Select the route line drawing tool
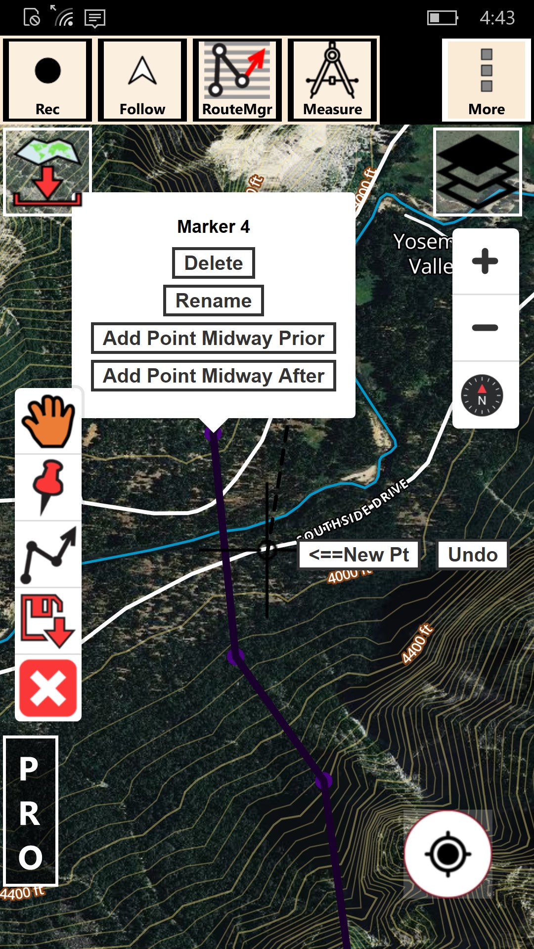The height and width of the screenshot is (949, 534). pyautogui.click(x=48, y=554)
